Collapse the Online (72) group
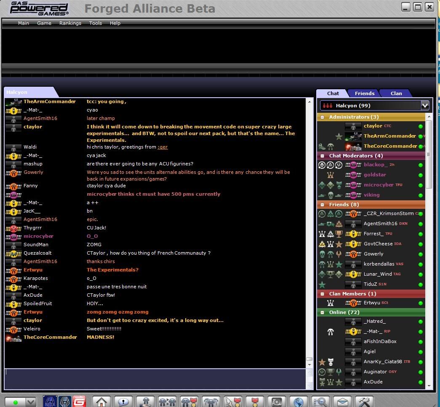The width and height of the screenshot is (440, 407). point(323,313)
